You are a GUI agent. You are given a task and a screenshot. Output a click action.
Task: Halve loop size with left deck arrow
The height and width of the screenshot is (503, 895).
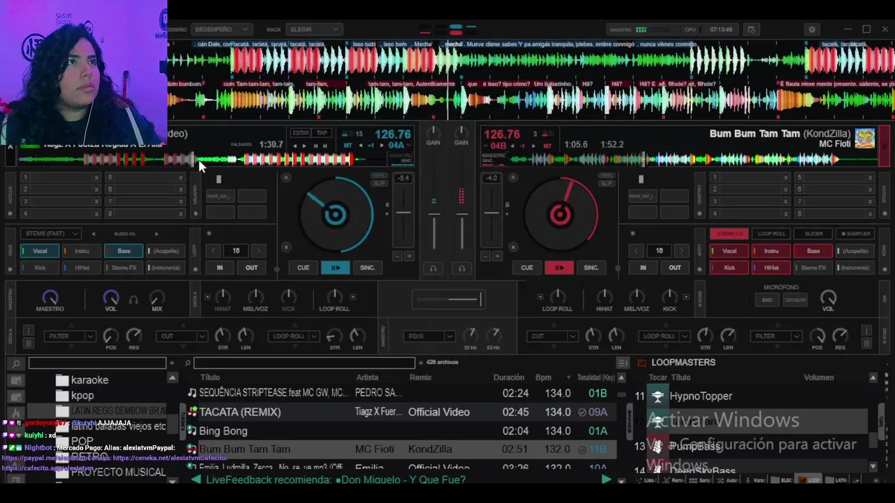214,251
